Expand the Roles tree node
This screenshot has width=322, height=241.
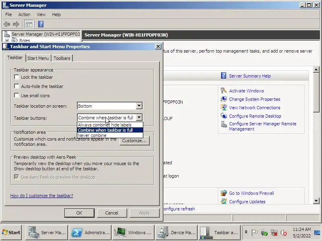pyautogui.click(x=7, y=41)
